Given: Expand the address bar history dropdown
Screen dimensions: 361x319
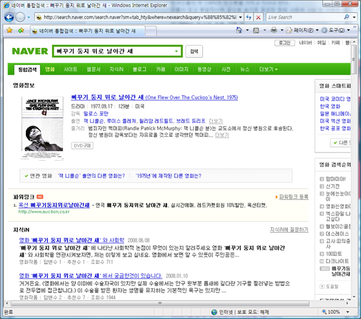Looking at the screenshot, I should 241,17.
